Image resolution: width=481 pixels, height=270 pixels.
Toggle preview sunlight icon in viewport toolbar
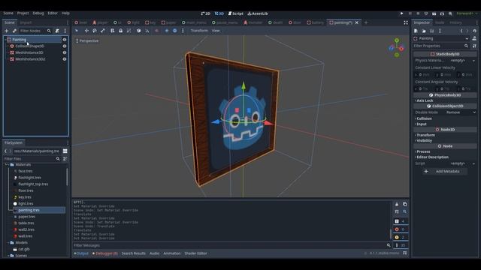pyautogui.click(x=167, y=31)
